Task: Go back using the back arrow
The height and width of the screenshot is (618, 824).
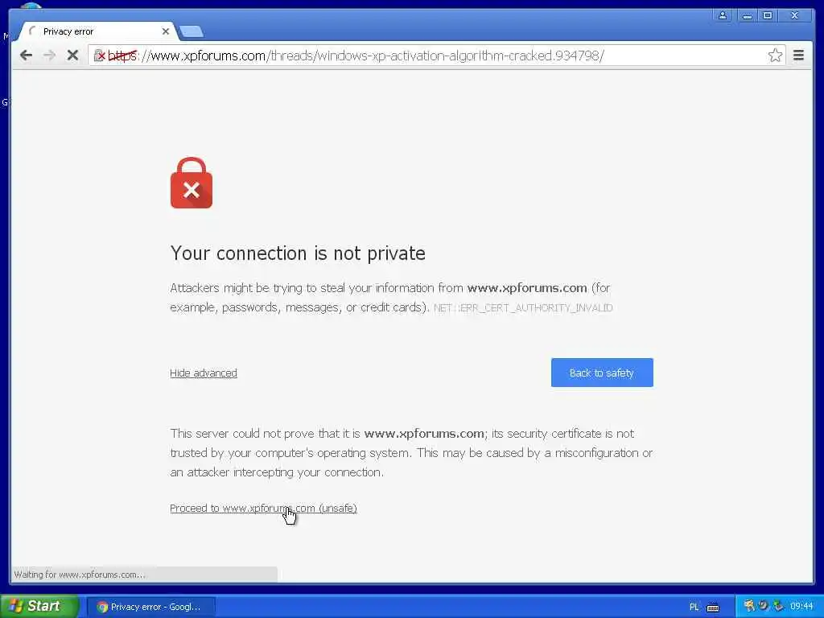Action: tap(26, 56)
